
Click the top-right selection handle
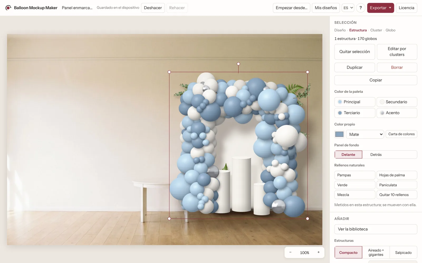tap(308, 72)
